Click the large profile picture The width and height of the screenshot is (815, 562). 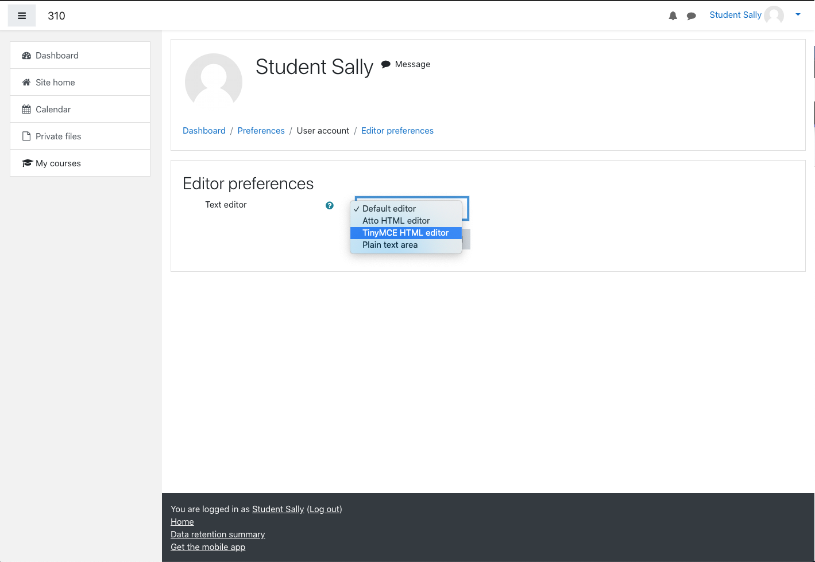(214, 82)
